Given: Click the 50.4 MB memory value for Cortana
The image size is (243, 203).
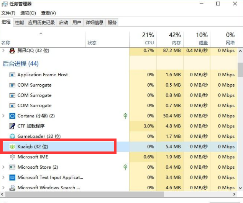Looking at the screenshot, I should pyautogui.click(x=172, y=116).
